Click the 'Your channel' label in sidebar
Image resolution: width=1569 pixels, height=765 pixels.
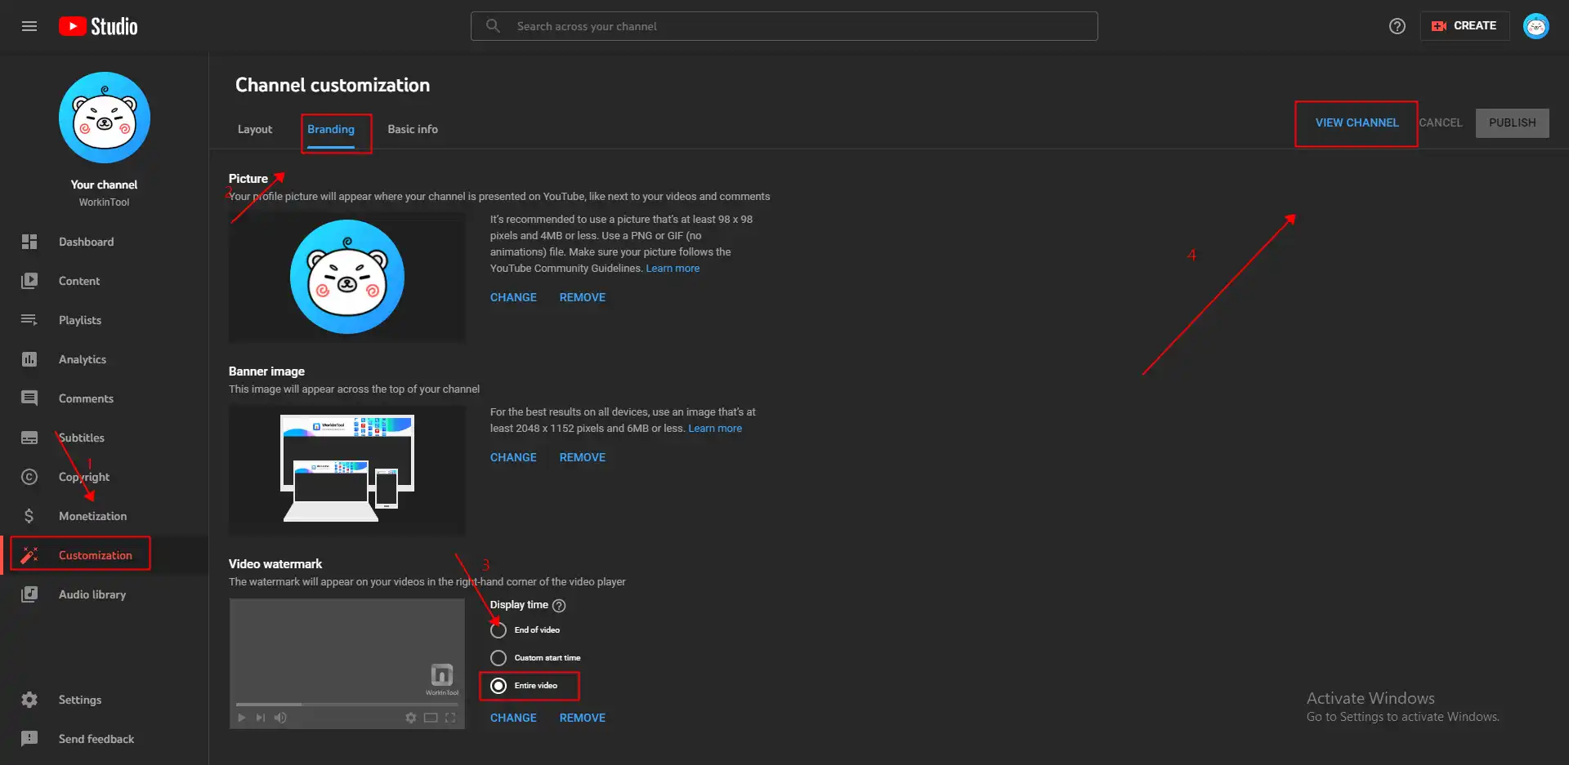pyautogui.click(x=104, y=185)
